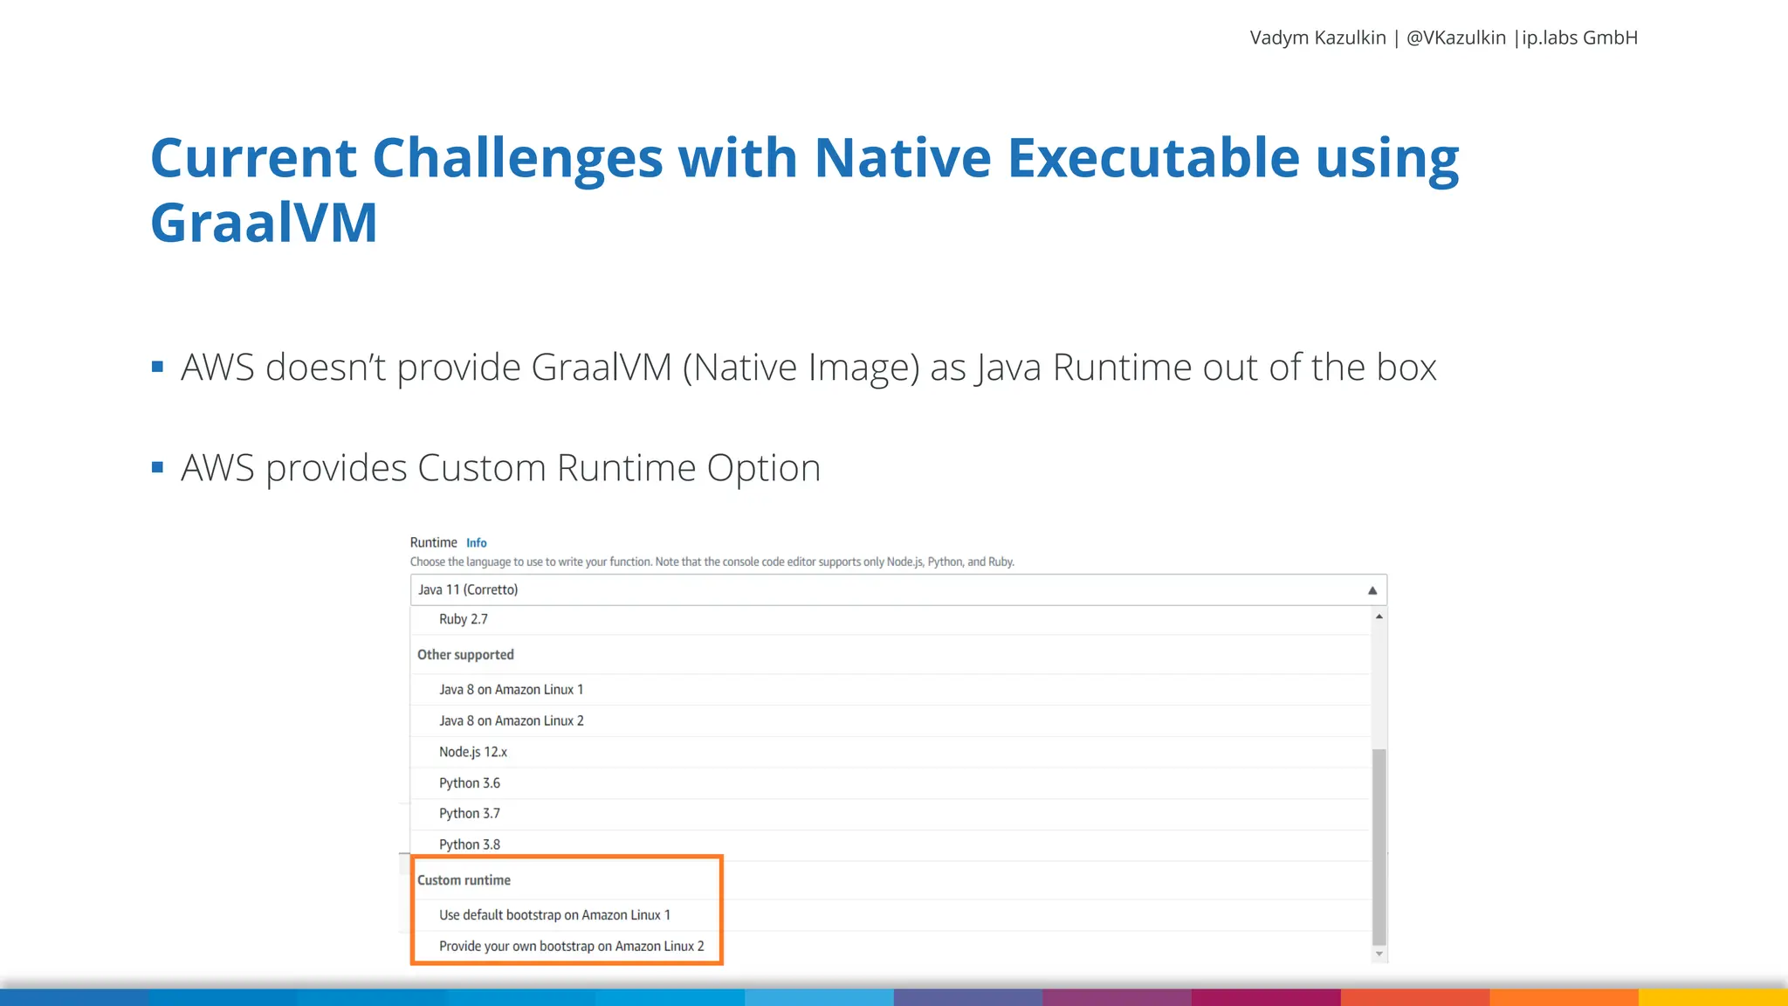Select Python 3.8 runtime

click(469, 844)
